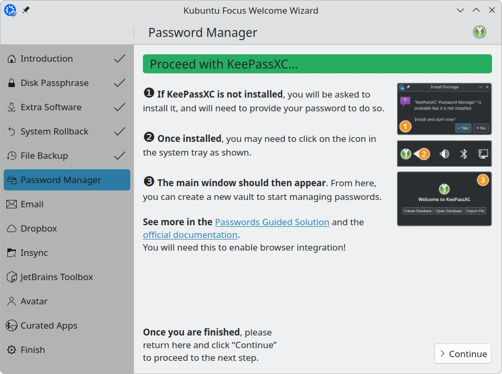Click the Finish gear icon
Screen dimensions: 502x374
click(x=12, y=350)
